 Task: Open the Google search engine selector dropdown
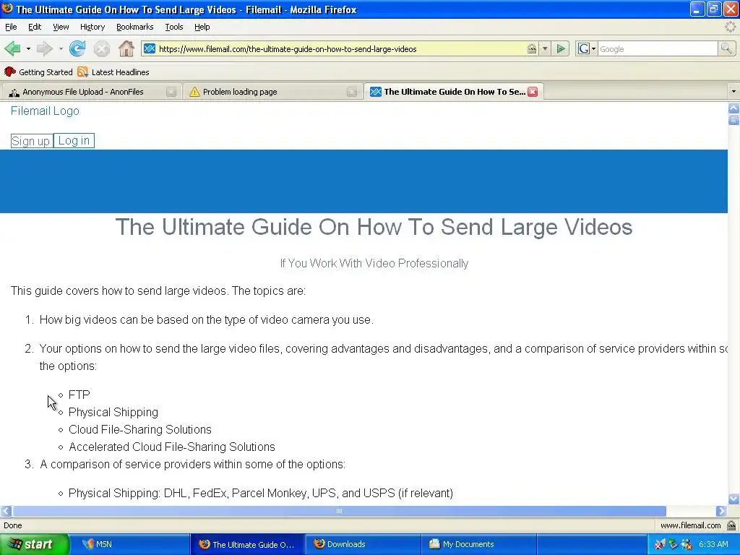587,48
